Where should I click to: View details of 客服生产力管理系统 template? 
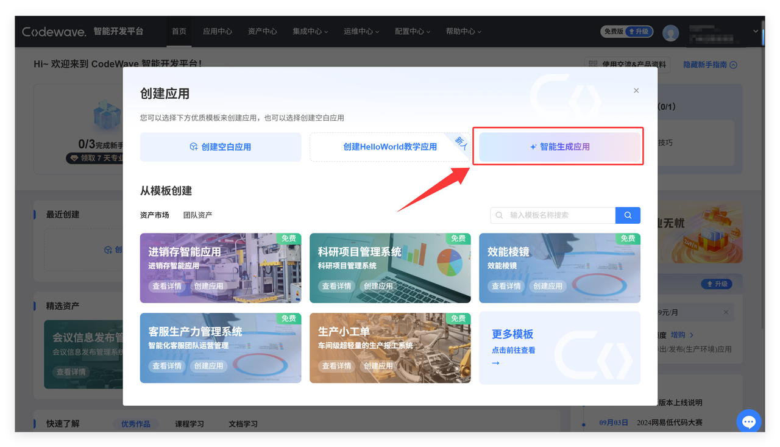pyautogui.click(x=167, y=366)
